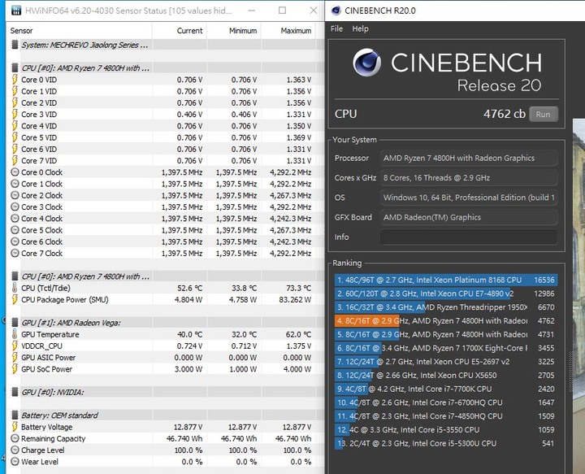Click the Cinebench app icon in the title bar

[336, 11]
